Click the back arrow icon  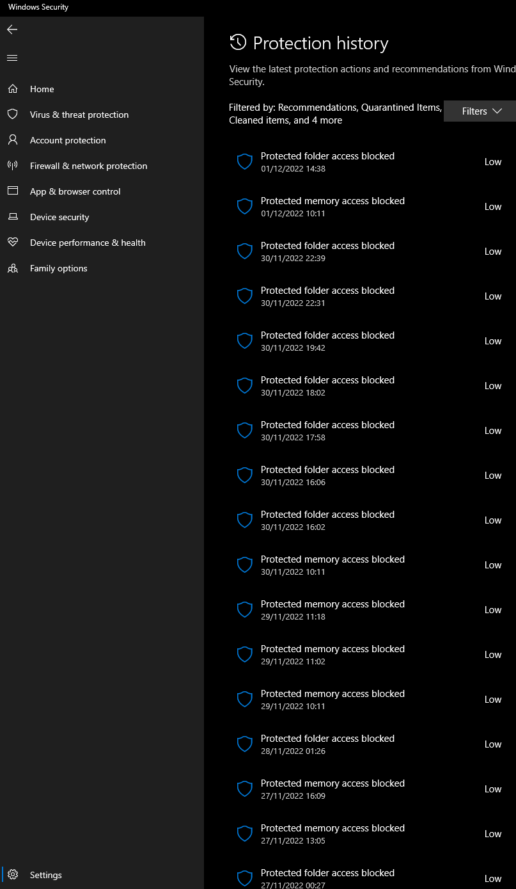click(12, 29)
